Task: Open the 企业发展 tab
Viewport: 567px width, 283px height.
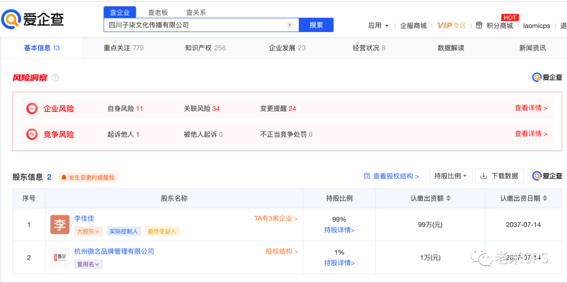Action: (287, 48)
